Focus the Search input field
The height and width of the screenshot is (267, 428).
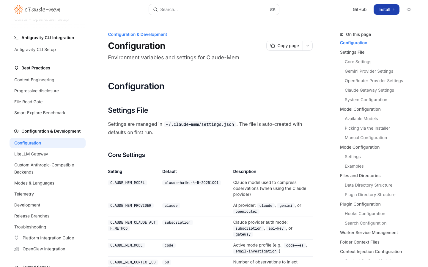coord(214,9)
